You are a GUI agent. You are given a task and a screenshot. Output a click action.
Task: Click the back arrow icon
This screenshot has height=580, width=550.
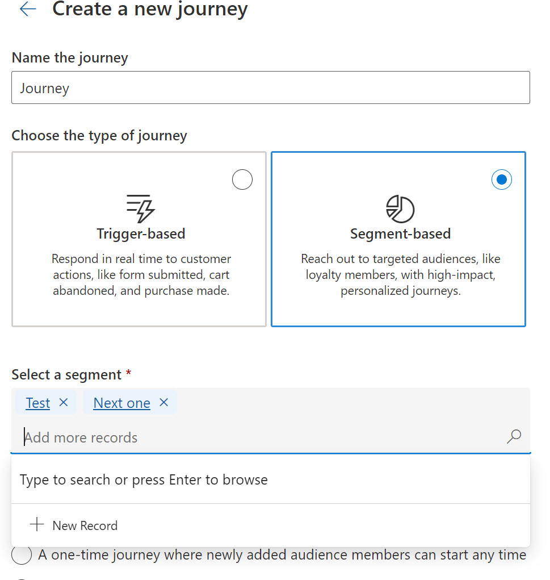pyautogui.click(x=28, y=9)
